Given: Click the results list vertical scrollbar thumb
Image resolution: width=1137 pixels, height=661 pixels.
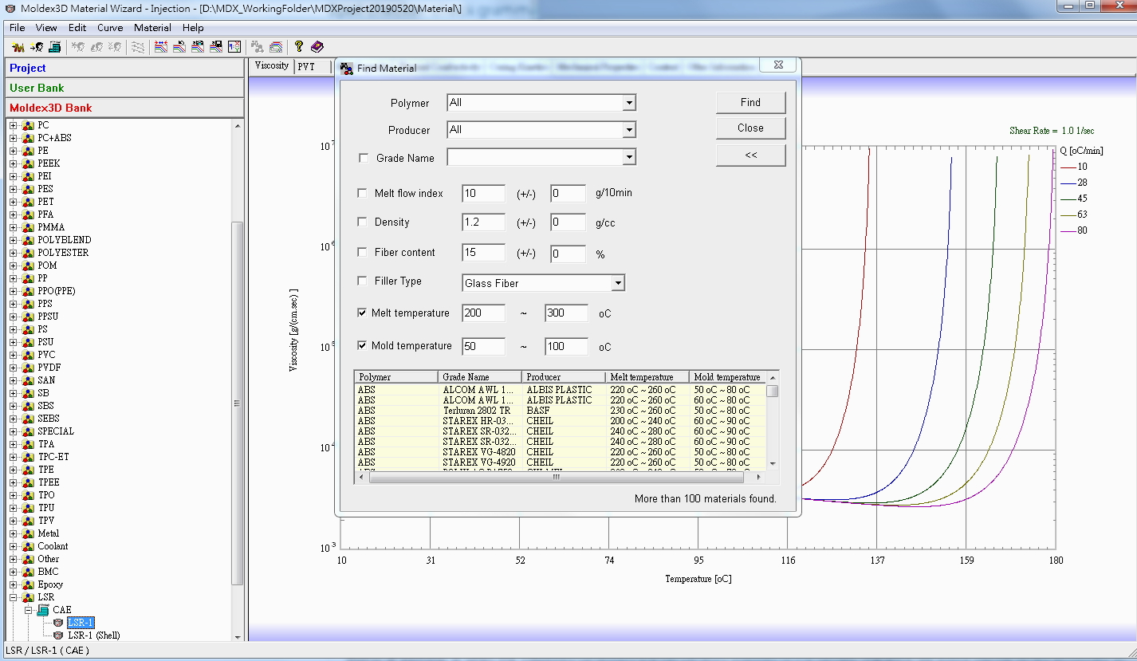Looking at the screenshot, I should pos(772,391).
